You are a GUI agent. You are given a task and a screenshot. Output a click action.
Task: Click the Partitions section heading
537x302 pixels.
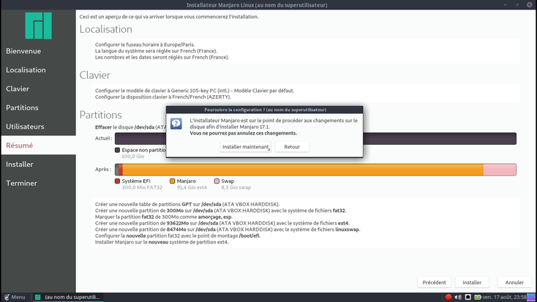tap(101, 115)
